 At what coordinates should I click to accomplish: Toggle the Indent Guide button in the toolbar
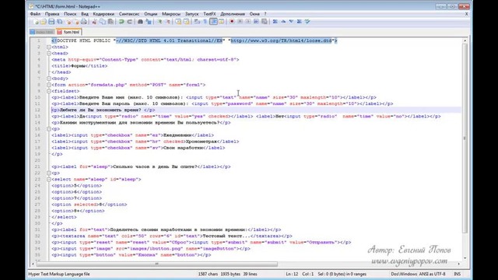pos(213,22)
